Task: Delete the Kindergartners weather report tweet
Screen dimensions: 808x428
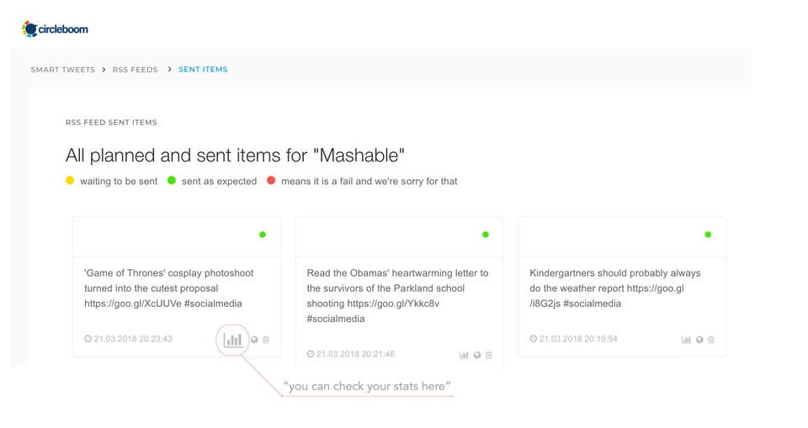Action: coord(711,340)
